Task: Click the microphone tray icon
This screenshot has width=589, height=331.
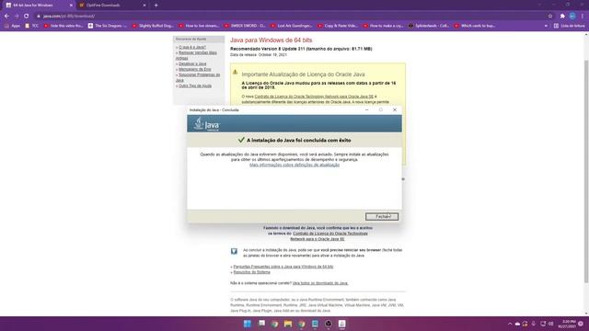Action: [534, 324]
